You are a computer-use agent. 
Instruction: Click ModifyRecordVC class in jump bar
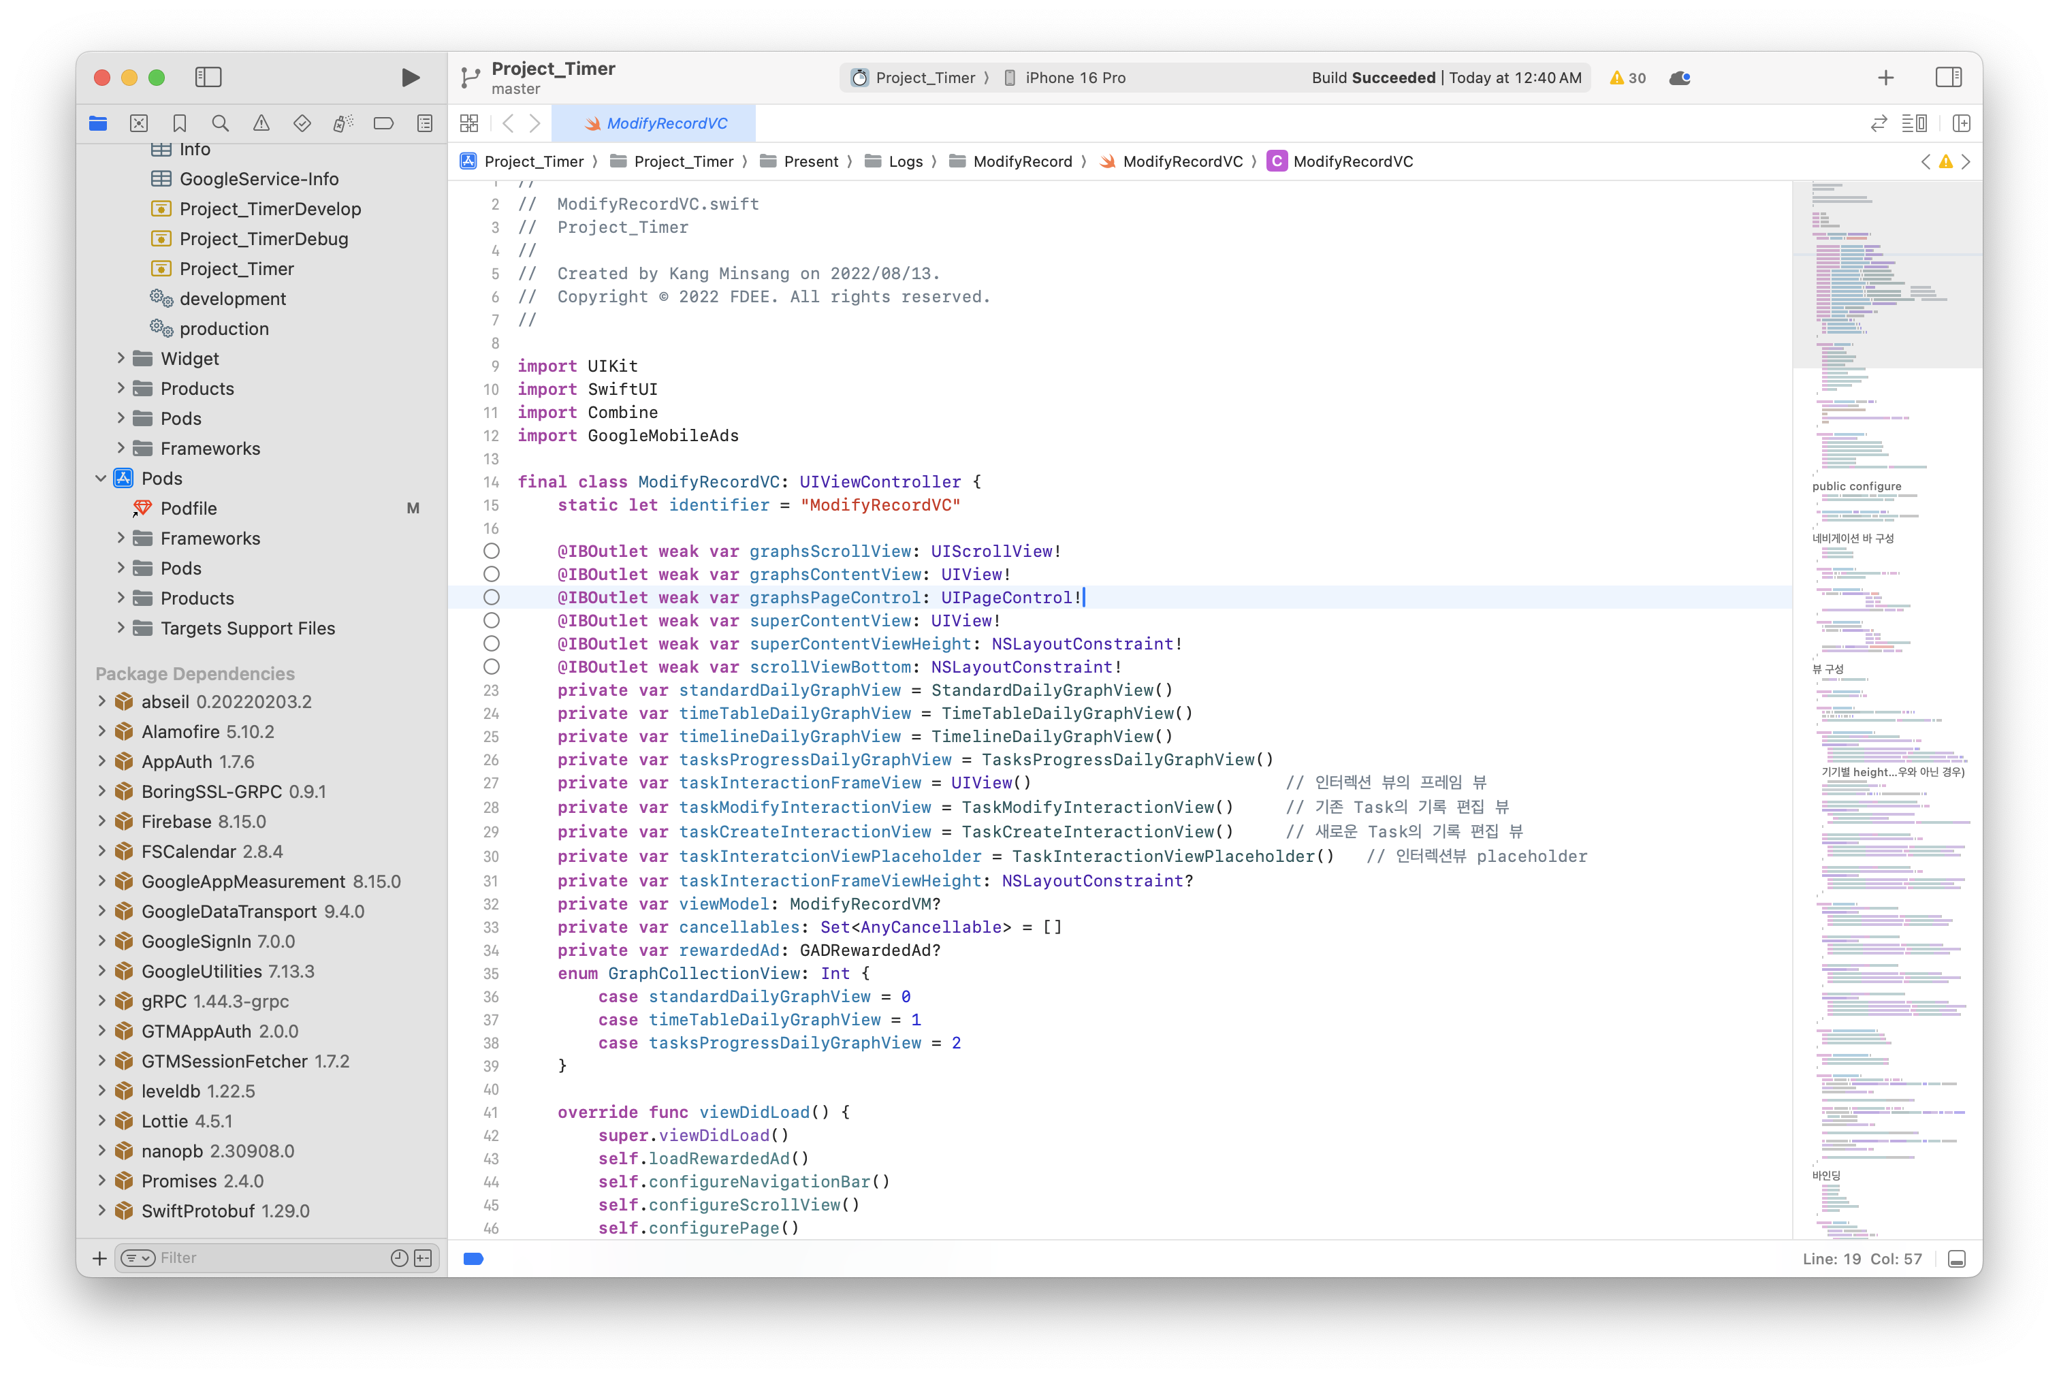coord(1340,162)
